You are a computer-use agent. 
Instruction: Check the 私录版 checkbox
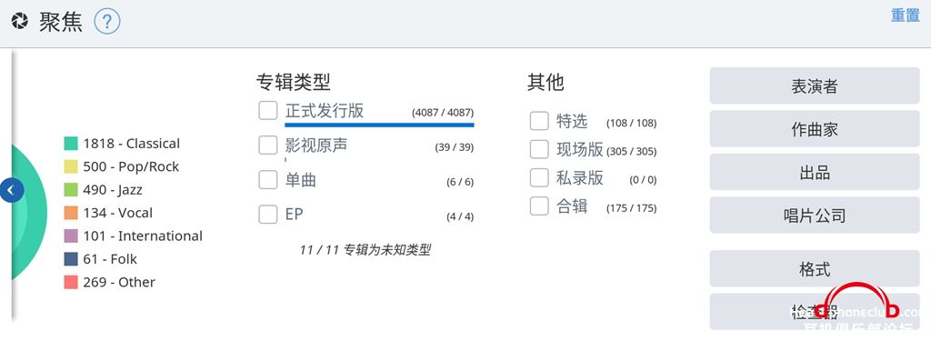point(539,177)
